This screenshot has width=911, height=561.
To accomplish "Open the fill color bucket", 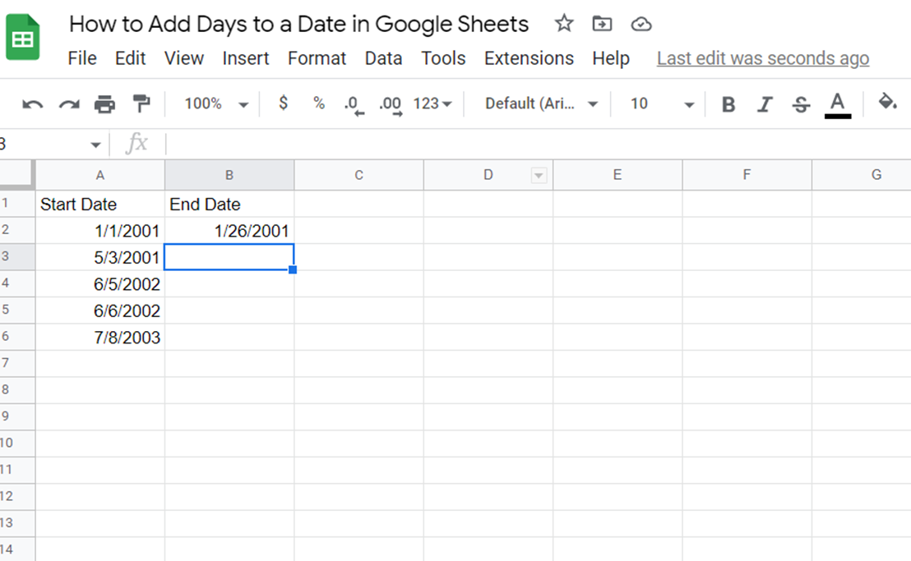I will tap(887, 102).
